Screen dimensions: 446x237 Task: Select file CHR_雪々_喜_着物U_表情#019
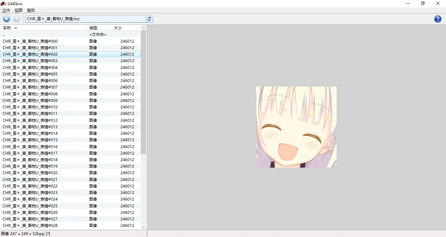70,166
